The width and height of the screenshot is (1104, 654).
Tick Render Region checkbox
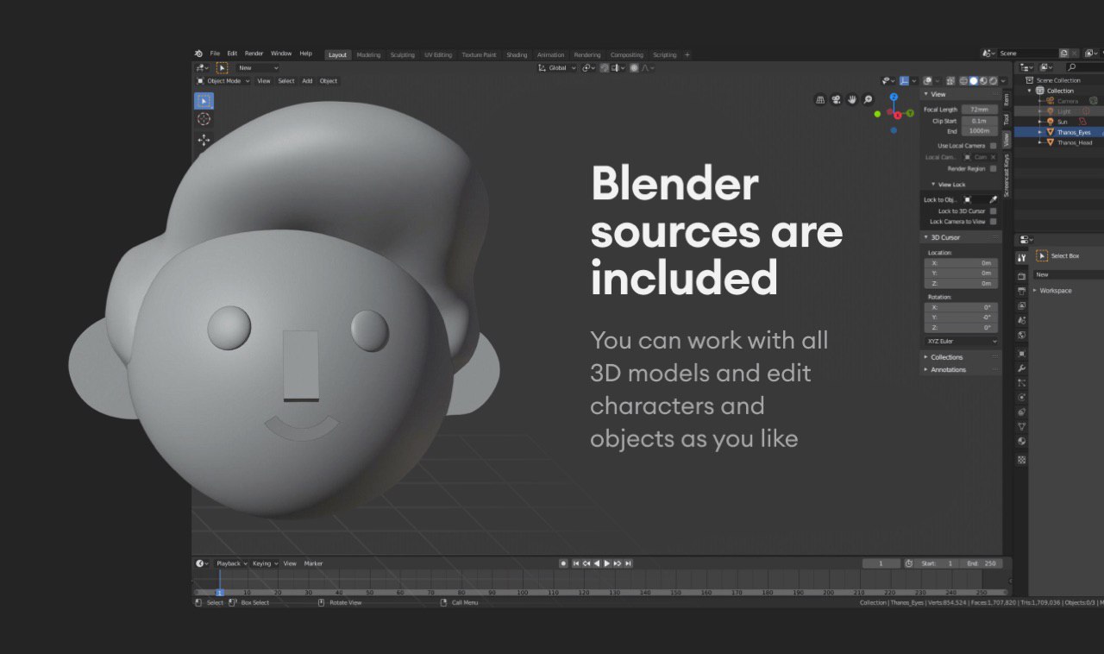tap(993, 169)
